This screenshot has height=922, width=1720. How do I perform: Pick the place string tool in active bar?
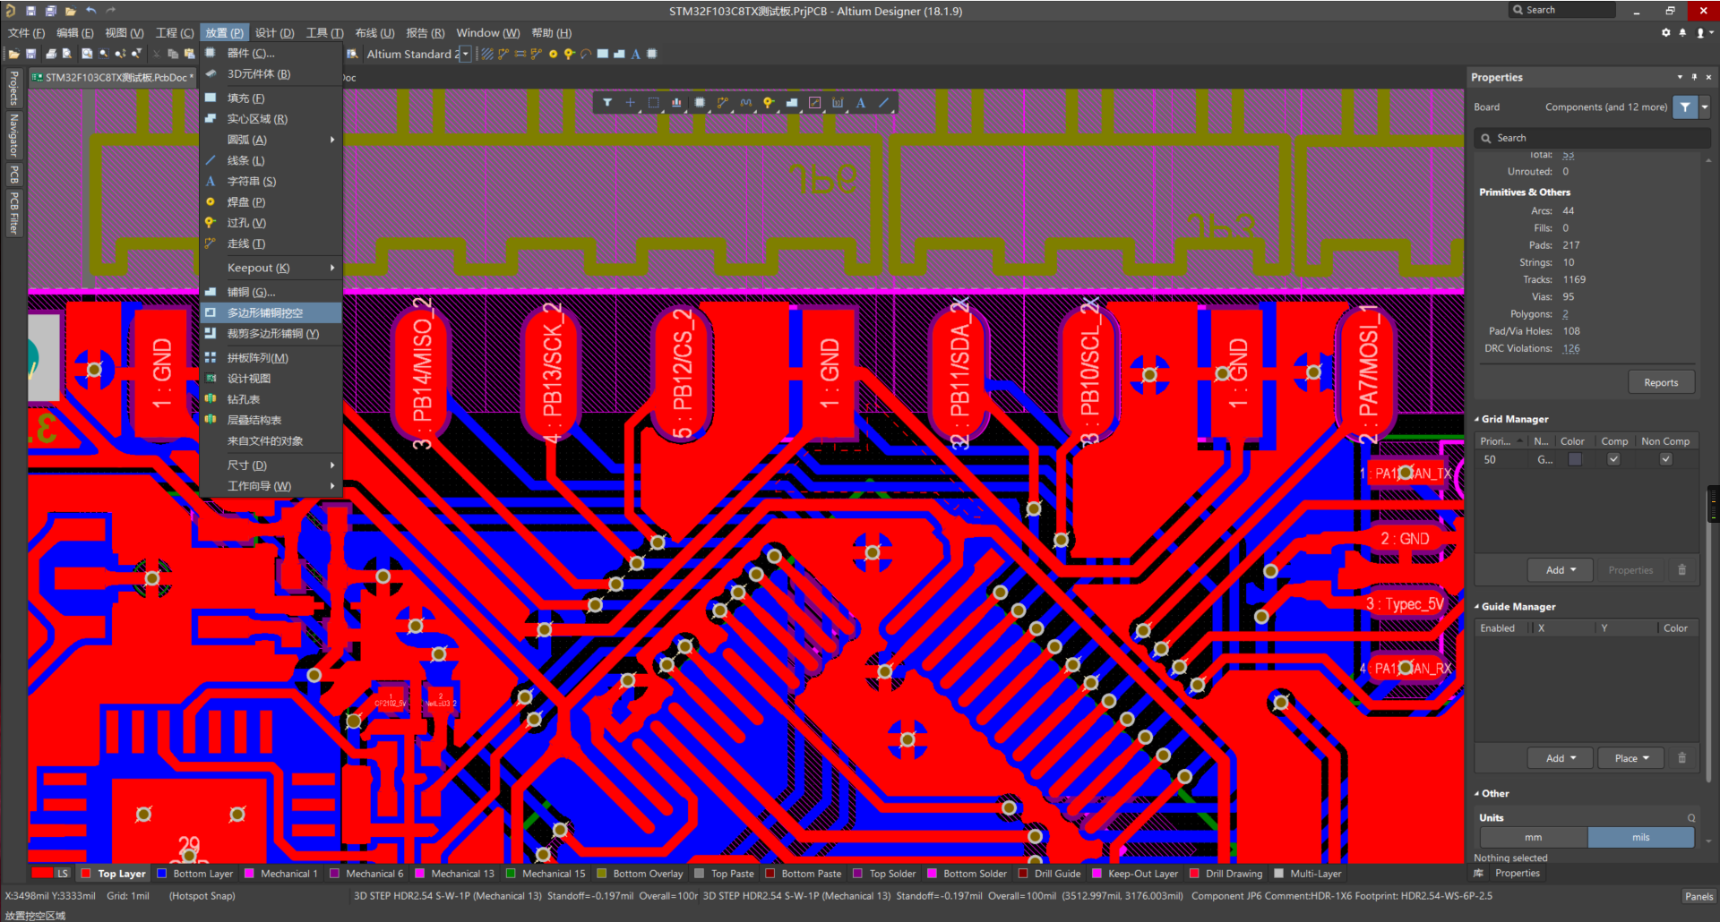click(860, 103)
